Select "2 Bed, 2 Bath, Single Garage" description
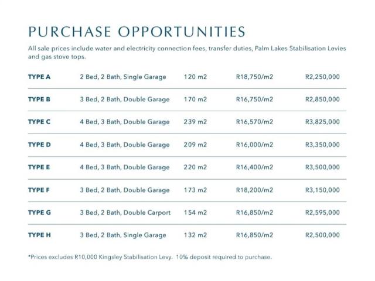 coord(123,77)
